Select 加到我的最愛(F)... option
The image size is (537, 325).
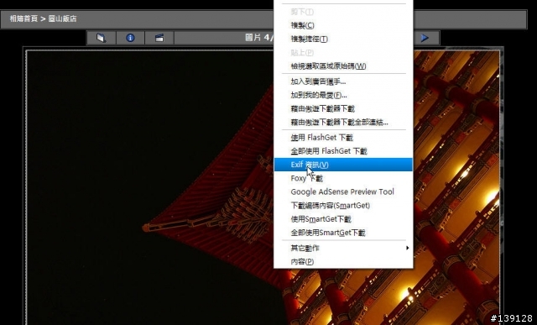pyautogui.click(x=343, y=95)
